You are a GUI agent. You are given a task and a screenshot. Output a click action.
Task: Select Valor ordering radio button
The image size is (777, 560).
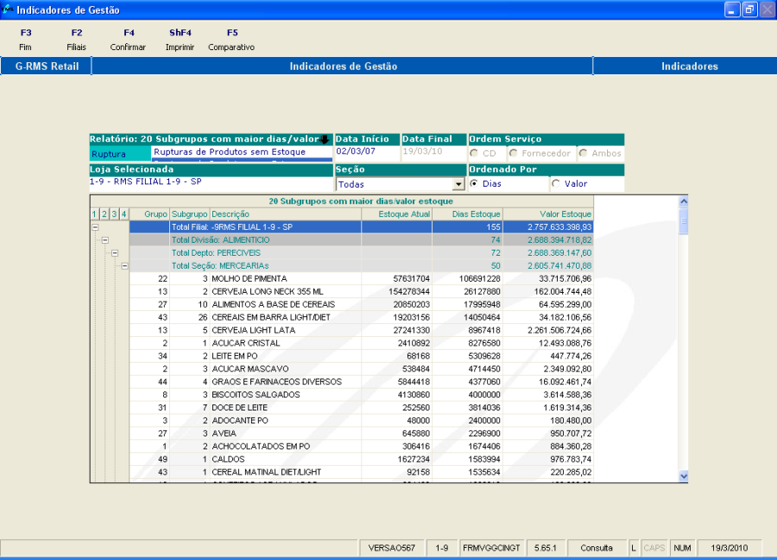(556, 183)
